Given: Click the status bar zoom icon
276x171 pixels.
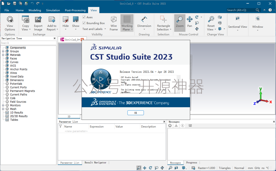Looking at the screenshot, I should click(139, 168).
